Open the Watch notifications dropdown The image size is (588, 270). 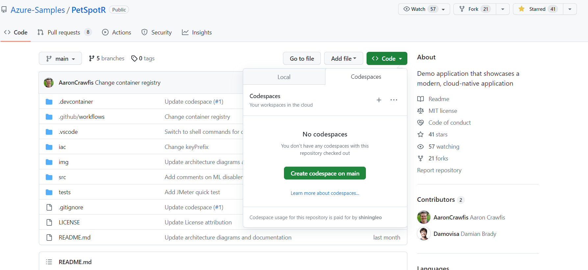tap(424, 9)
